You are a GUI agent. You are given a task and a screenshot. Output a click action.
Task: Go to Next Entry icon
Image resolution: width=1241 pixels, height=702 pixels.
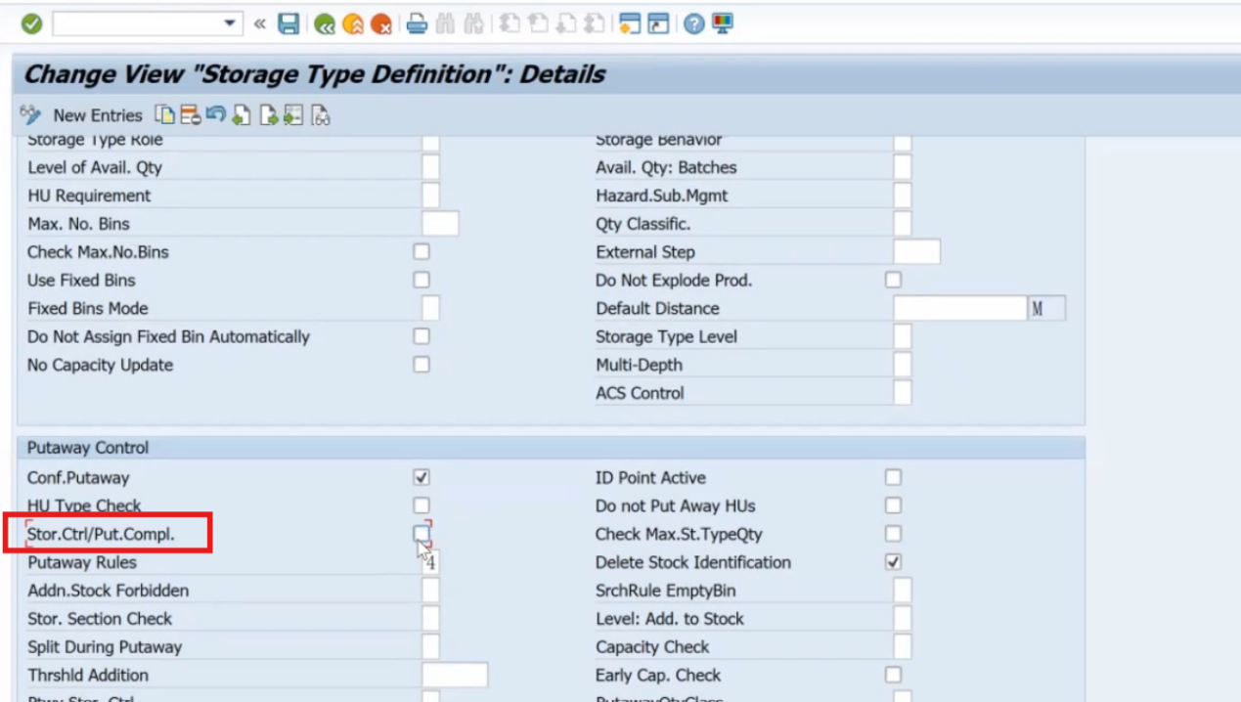pos(268,115)
